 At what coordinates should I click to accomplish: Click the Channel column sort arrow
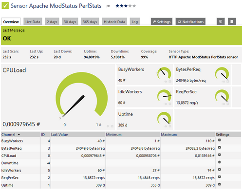[19, 135]
